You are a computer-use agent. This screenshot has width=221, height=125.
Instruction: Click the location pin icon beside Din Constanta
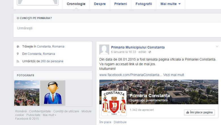(18, 54)
